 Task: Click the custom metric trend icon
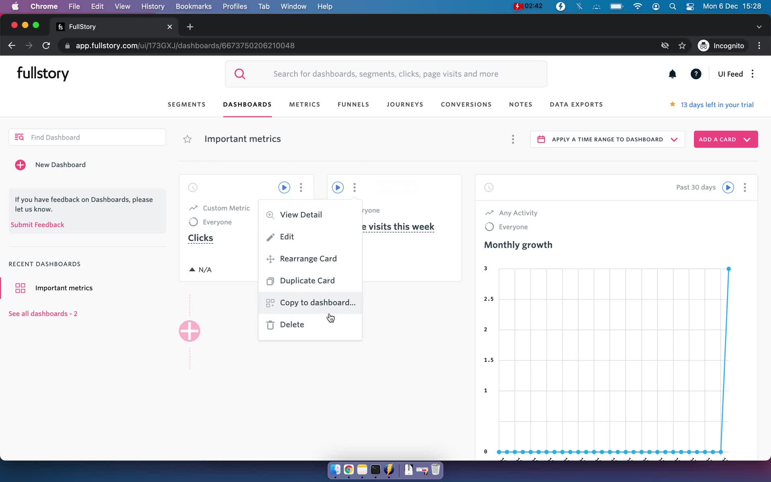click(x=193, y=208)
